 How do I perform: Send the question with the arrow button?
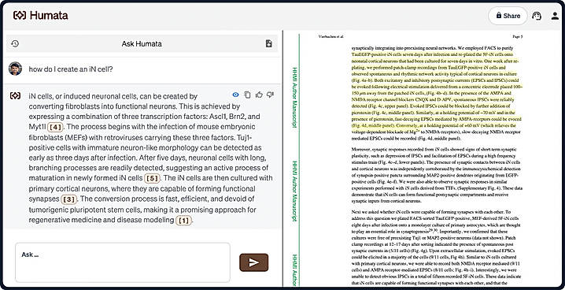[x=253, y=262]
